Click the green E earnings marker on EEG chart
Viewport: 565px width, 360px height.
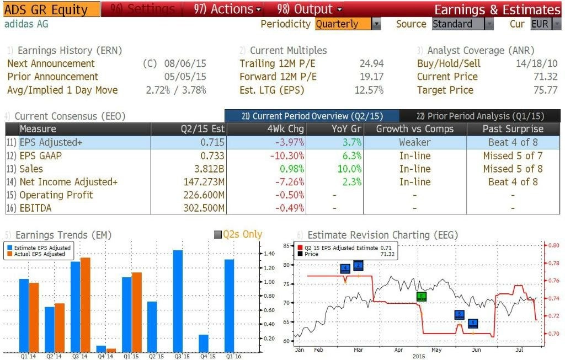click(421, 297)
